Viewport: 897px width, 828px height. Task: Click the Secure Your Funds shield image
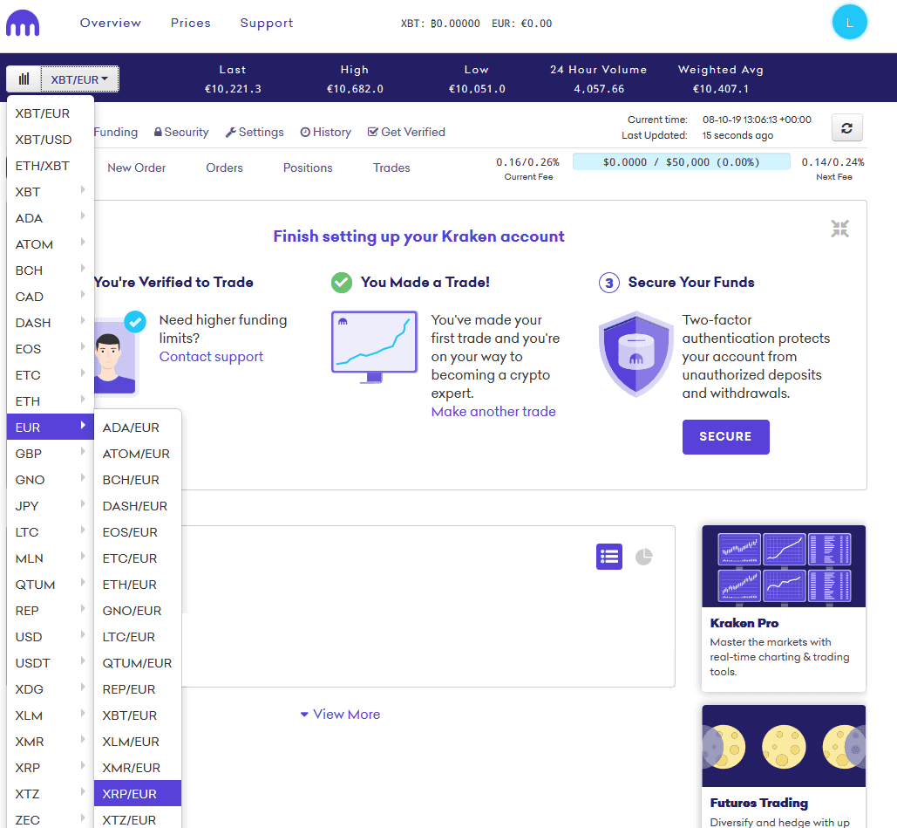(x=635, y=354)
